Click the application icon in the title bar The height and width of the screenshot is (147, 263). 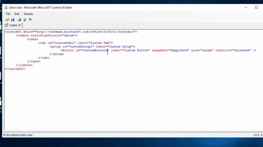click(x=6, y=7)
